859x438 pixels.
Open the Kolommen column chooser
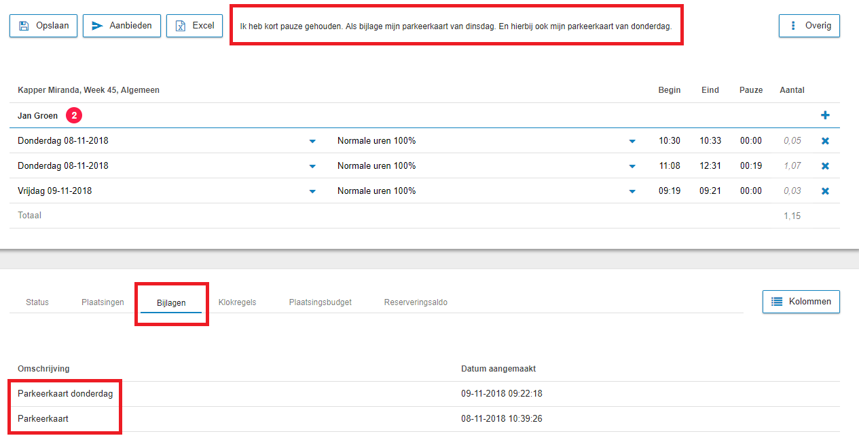801,302
